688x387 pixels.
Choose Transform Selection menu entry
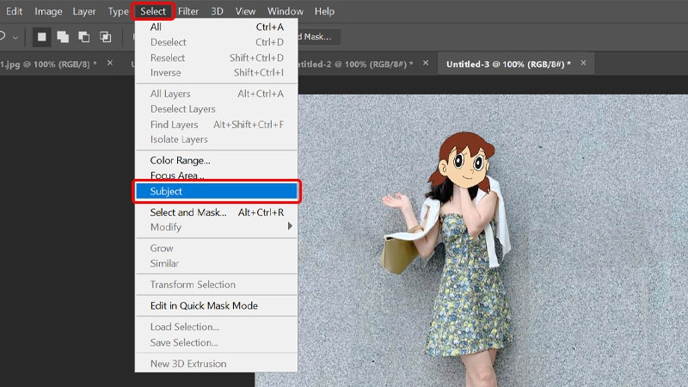click(217, 285)
